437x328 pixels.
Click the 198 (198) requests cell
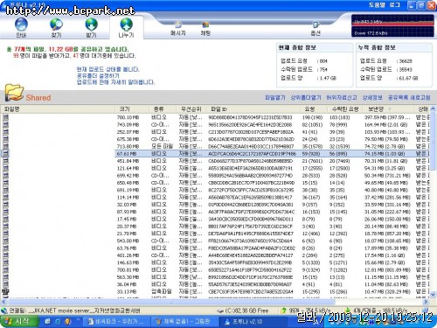point(312,117)
